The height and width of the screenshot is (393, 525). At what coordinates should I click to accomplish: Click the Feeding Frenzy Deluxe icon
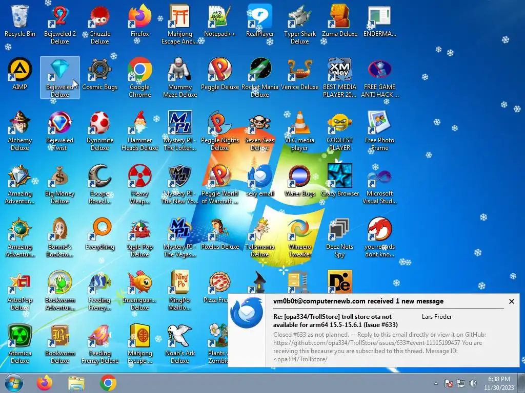pos(100,344)
